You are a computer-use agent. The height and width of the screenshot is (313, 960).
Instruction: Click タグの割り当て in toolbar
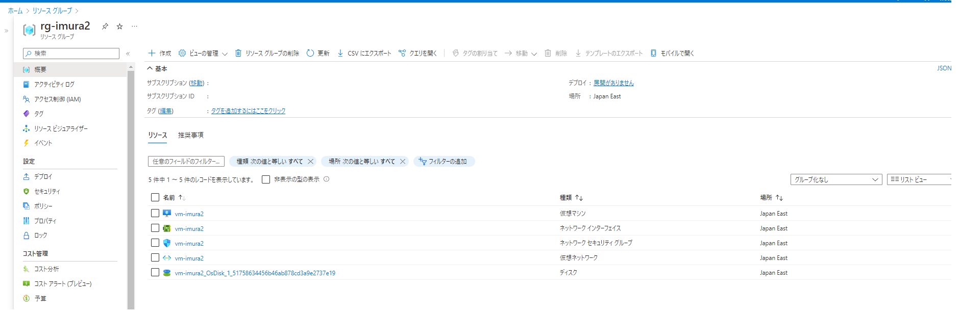click(x=475, y=53)
